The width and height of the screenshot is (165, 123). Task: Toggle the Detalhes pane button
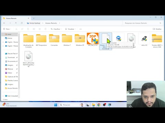(157, 29)
